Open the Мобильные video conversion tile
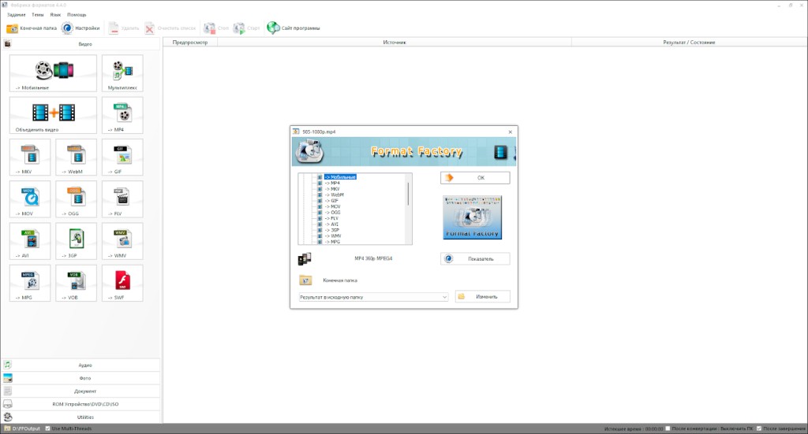Viewport: 808px width, 434px height. (x=53, y=73)
